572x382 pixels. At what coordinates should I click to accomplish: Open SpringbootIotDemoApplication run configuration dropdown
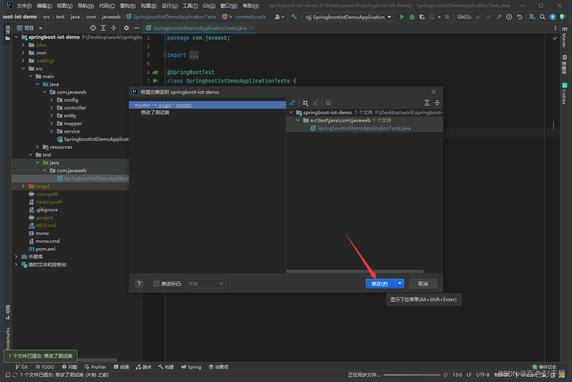click(349, 17)
